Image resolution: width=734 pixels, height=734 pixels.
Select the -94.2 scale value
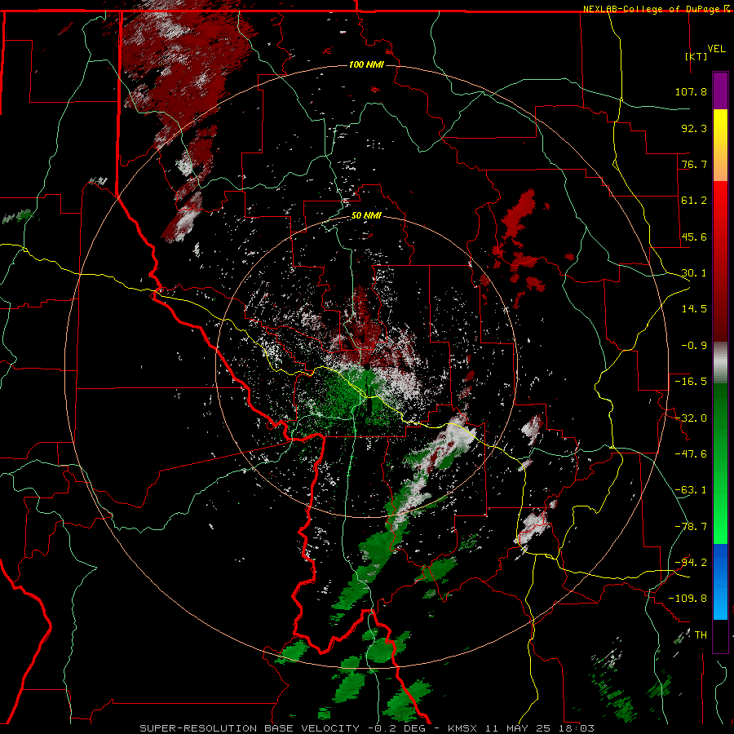[691, 563]
